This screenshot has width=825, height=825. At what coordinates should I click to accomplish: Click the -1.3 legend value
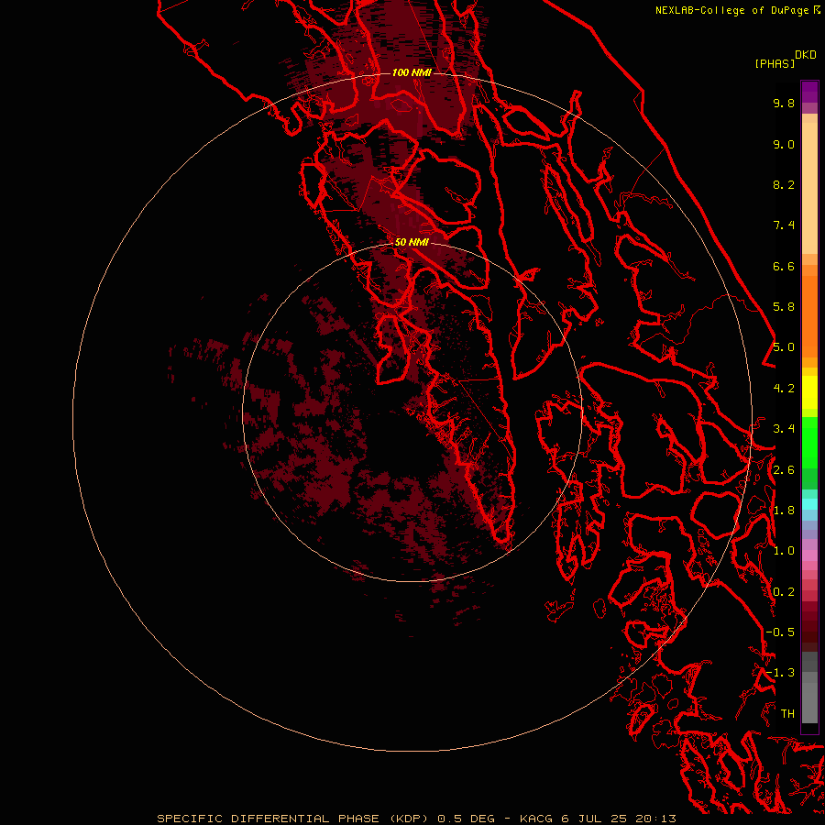780,673
